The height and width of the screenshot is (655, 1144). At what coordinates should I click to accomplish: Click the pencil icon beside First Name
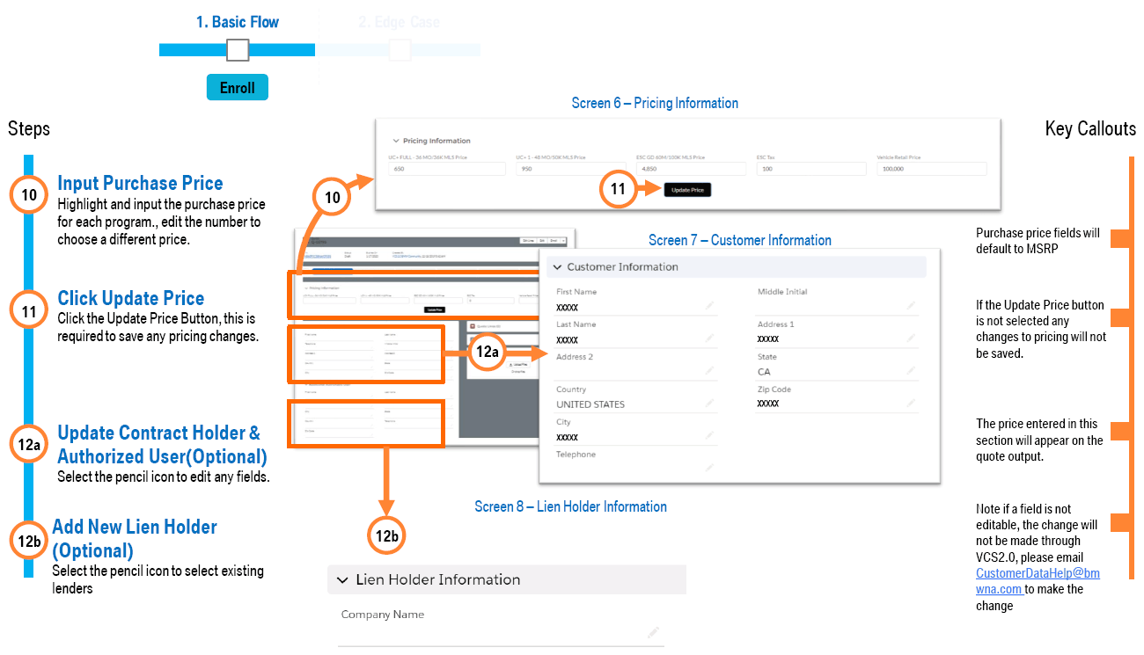(709, 307)
